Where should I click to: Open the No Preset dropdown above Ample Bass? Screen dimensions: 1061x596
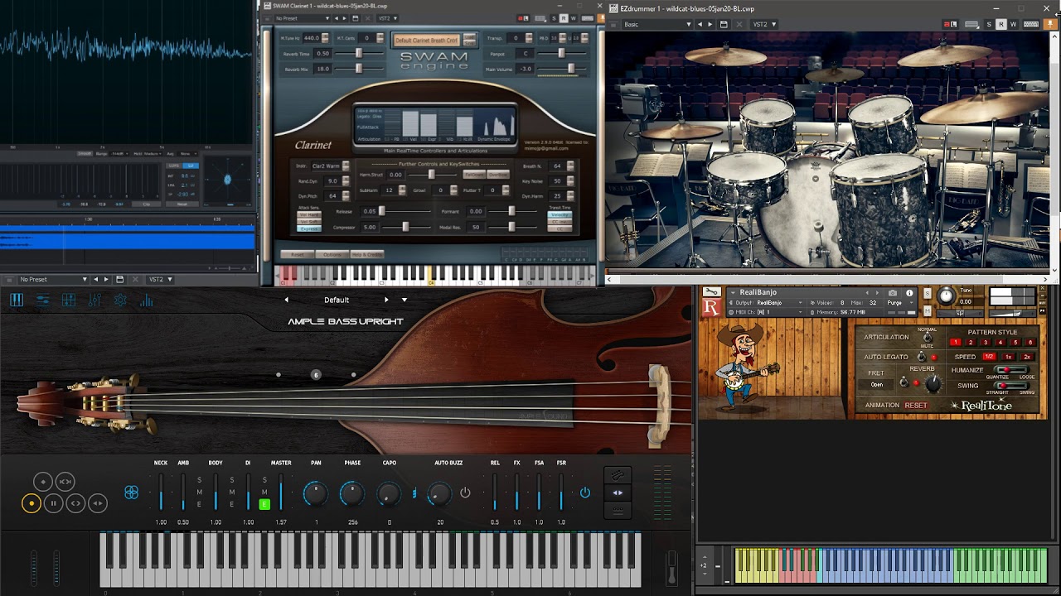53,280
